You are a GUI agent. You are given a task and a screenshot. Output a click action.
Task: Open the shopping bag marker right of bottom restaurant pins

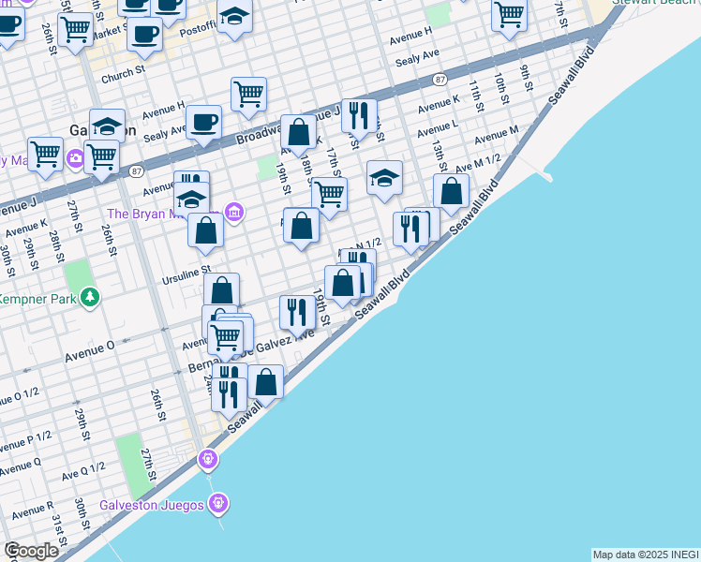click(x=265, y=382)
